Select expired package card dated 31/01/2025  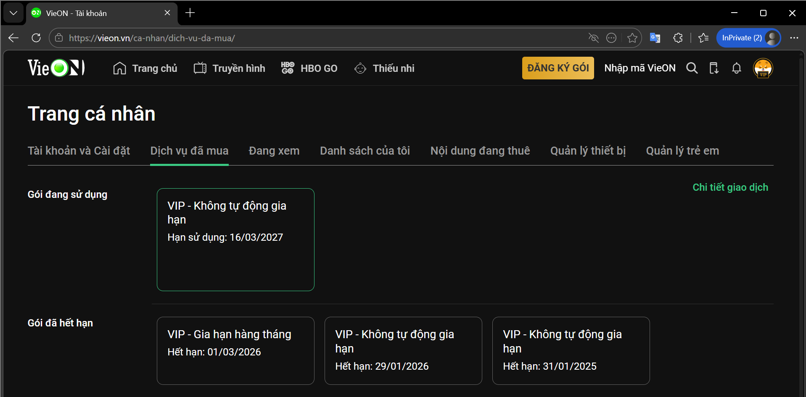(571, 351)
